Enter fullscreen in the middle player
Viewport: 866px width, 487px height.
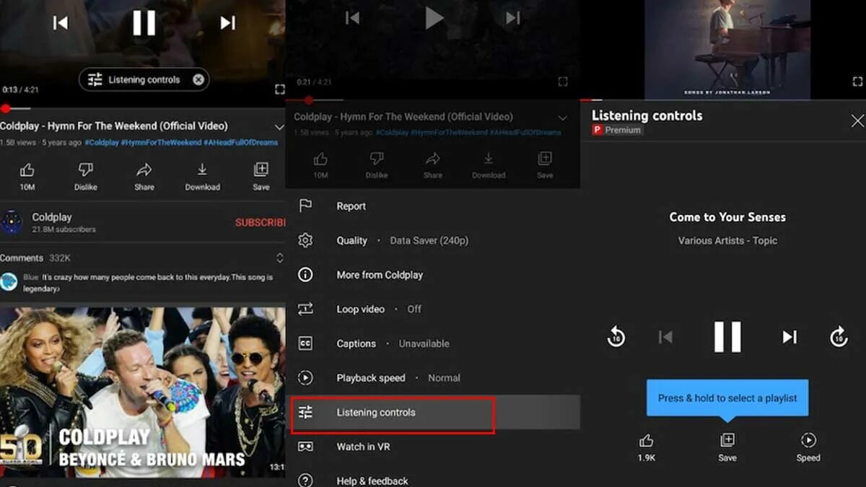[563, 82]
